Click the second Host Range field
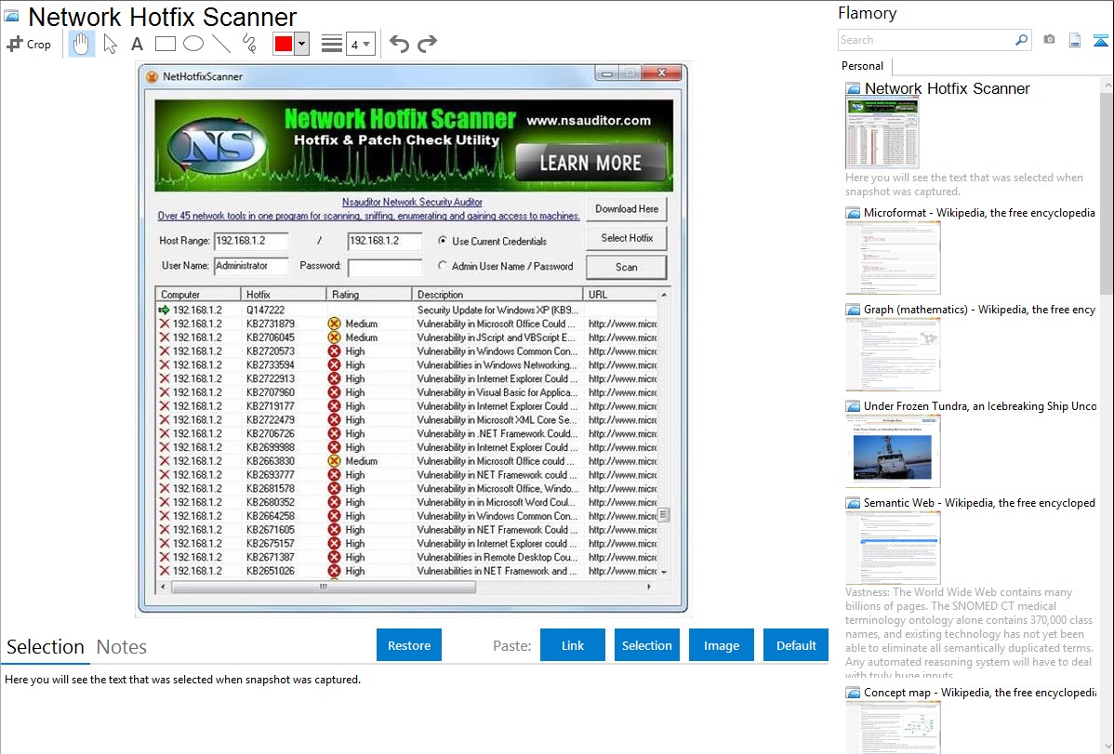1114x754 pixels. click(x=384, y=241)
